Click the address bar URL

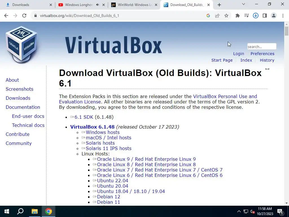click(x=79, y=16)
